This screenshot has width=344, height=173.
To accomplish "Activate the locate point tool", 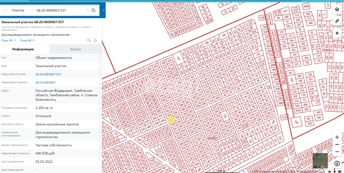I will pos(337,33).
